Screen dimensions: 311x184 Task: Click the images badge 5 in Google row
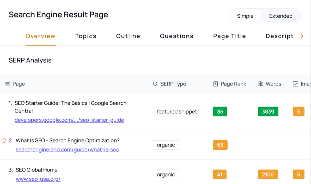click(298, 111)
